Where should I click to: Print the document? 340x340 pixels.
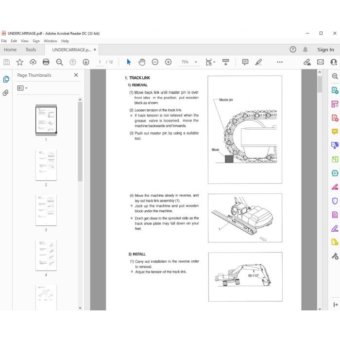point(46,62)
